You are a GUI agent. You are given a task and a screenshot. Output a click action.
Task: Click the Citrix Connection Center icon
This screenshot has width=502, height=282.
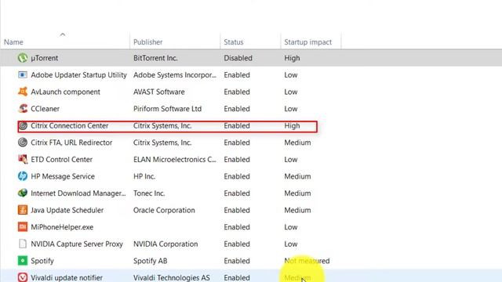[x=23, y=125]
